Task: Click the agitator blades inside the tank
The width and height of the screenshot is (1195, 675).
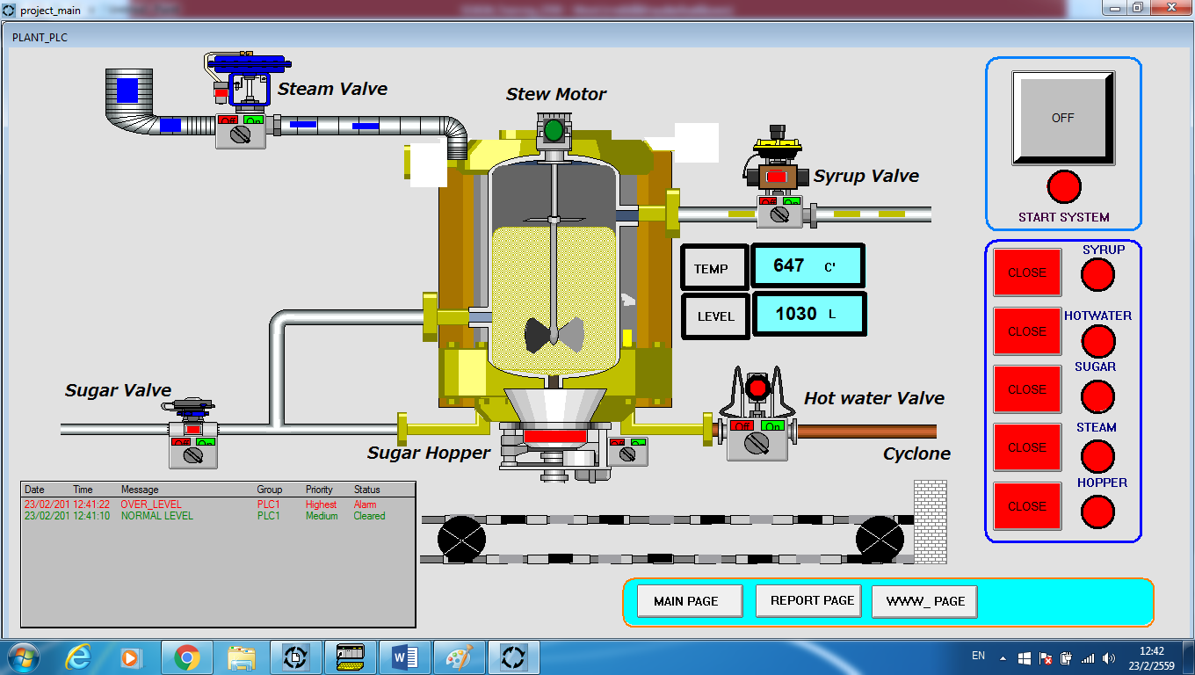Action: click(x=554, y=334)
